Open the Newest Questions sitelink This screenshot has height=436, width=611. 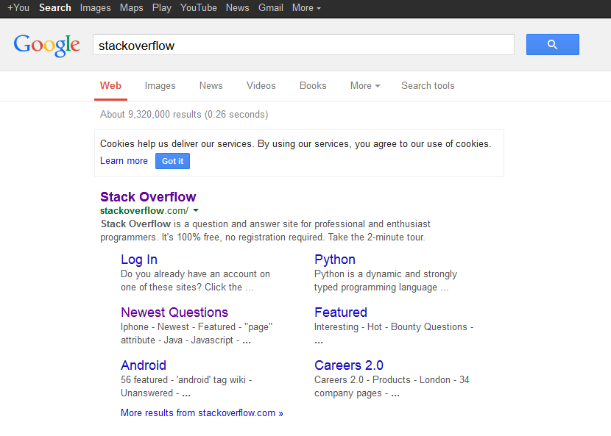pyautogui.click(x=174, y=312)
